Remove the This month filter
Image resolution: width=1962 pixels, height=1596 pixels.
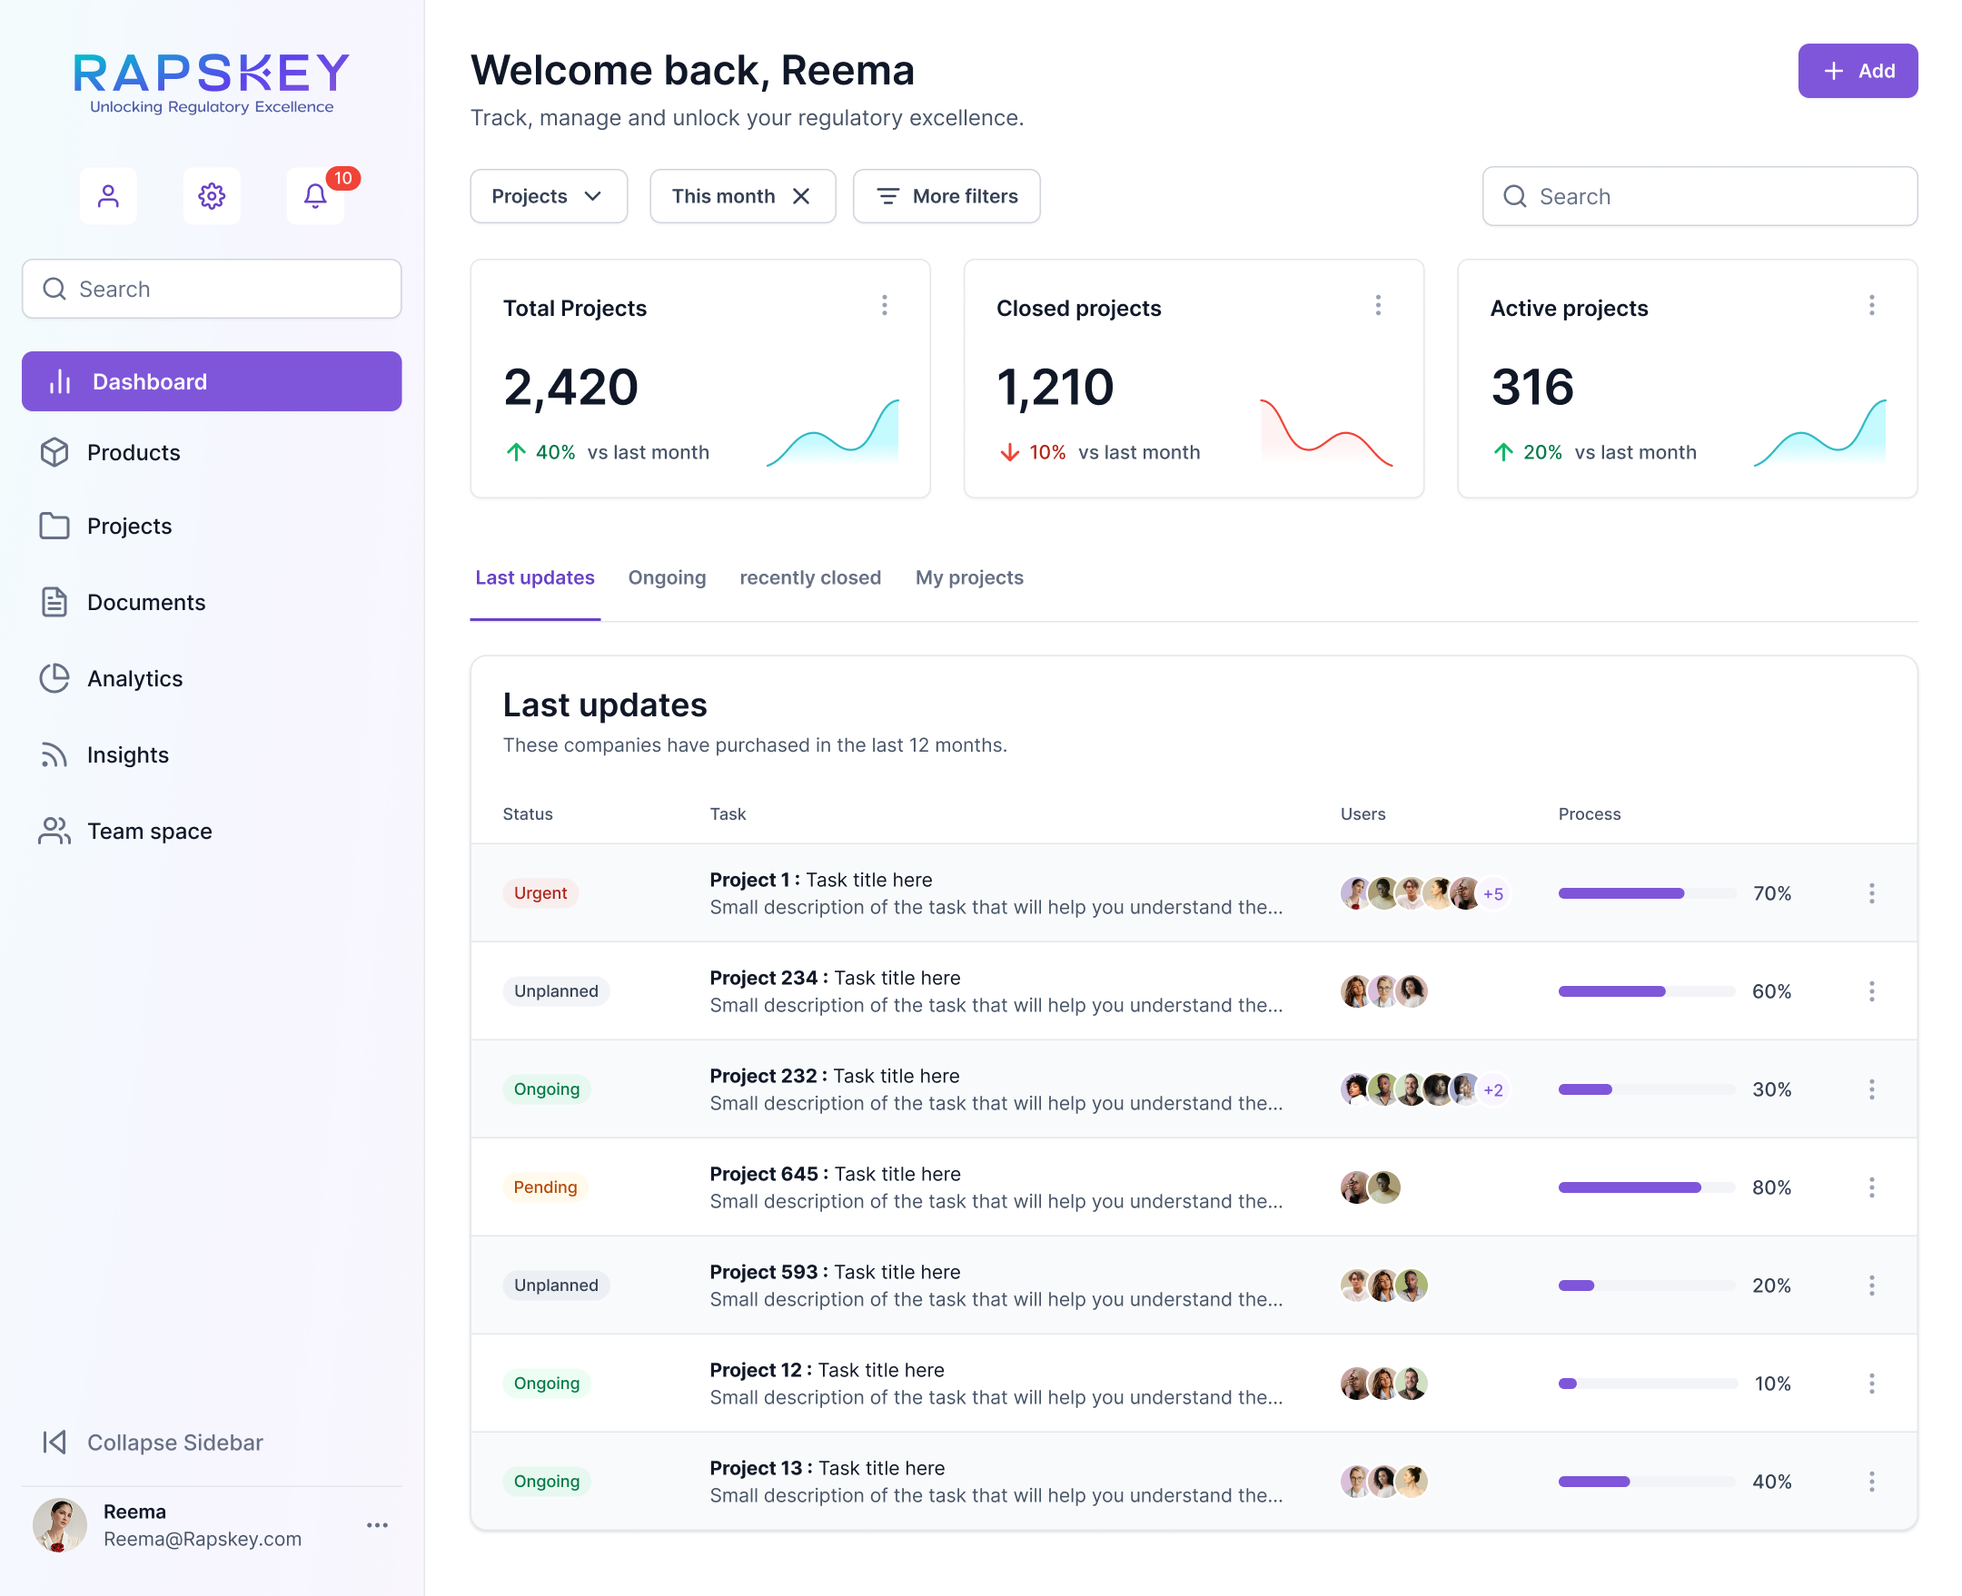point(801,196)
